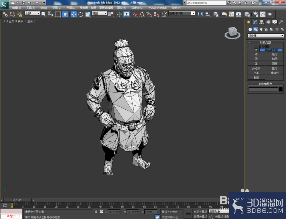Click the Select and Link tool icon
Screen dimensions: 286x219
click(x=5, y=14)
